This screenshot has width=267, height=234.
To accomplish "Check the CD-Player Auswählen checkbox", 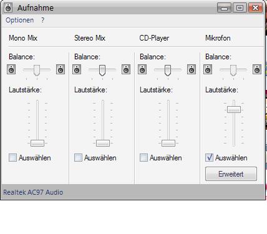I will point(143,157).
